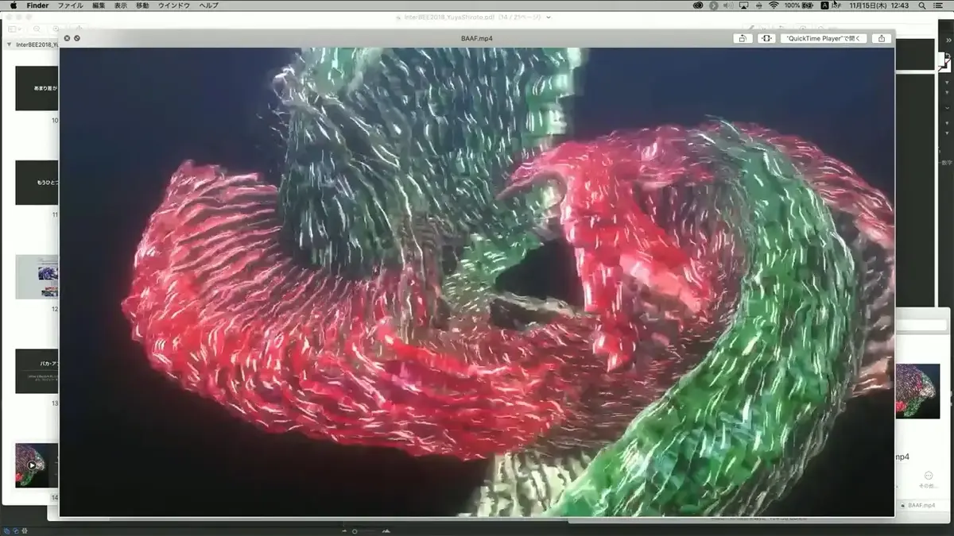954x536 pixels.
Task: Click the Wi-Fi status icon
Action: [773, 6]
